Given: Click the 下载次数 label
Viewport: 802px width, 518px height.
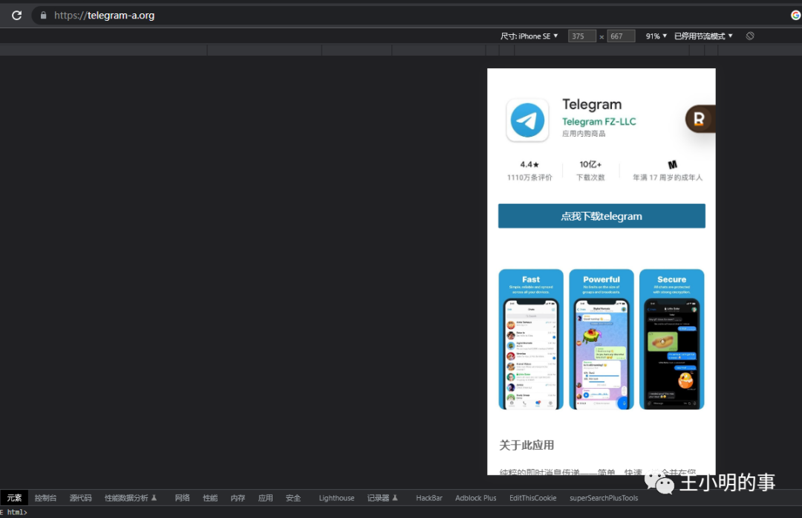Looking at the screenshot, I should (x=590, y=177).
